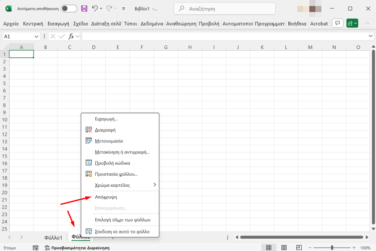Open the Αρχείο tab

coord(11,24)
